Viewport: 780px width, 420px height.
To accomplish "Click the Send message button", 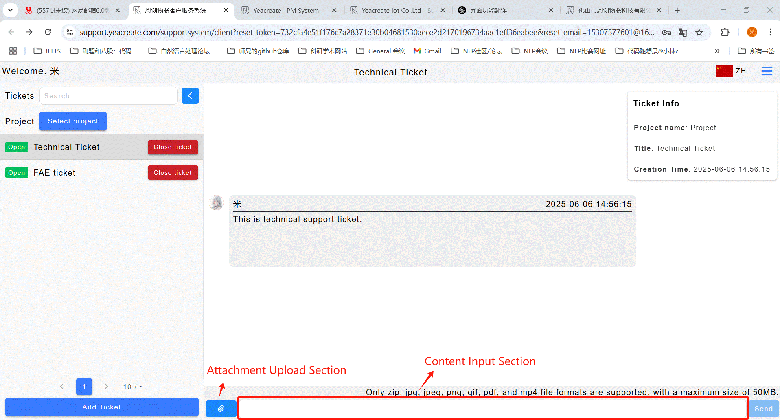I will (x=763, y=409).
